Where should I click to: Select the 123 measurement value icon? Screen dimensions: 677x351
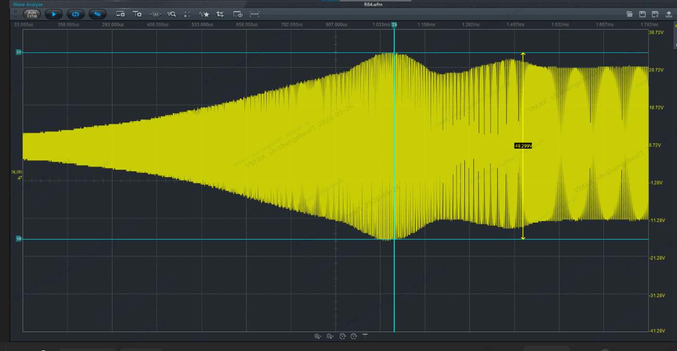point(155,14)
